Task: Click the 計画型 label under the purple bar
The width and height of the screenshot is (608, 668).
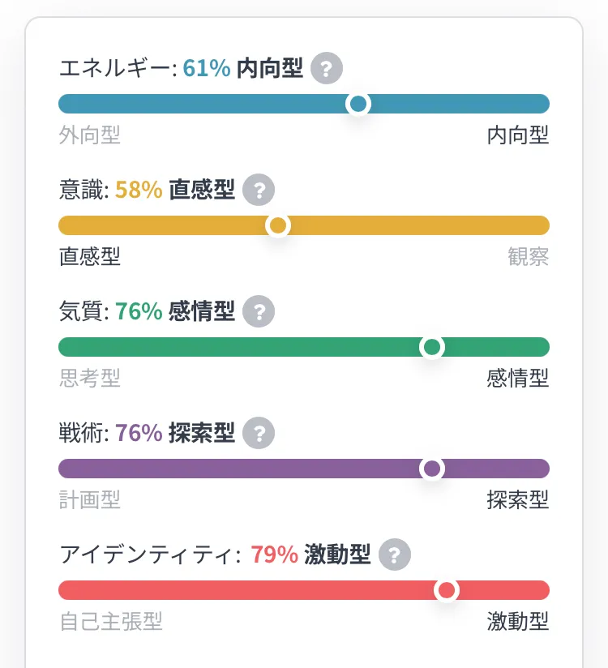Action: 90,500
